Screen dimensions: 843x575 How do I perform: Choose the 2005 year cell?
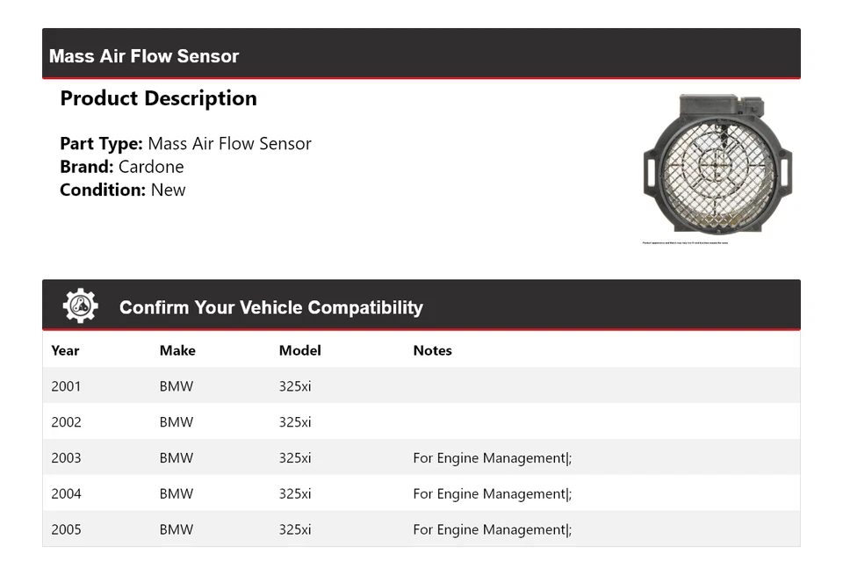[66, 530]
